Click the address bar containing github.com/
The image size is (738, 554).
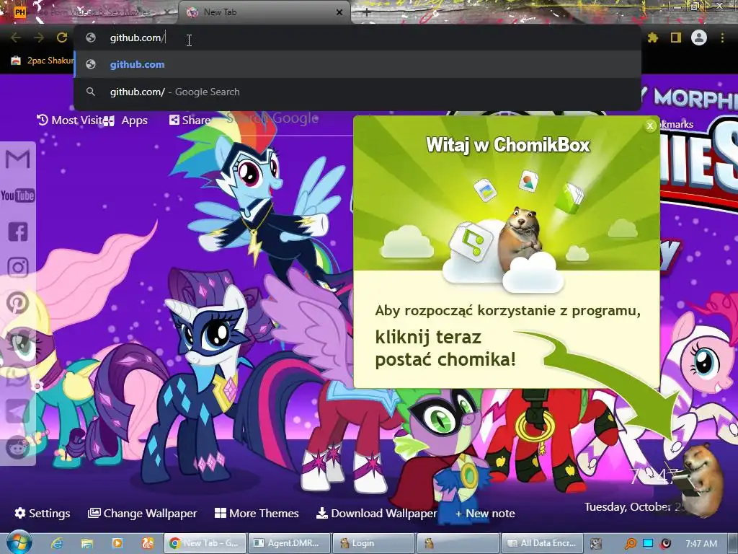point(357,38)
